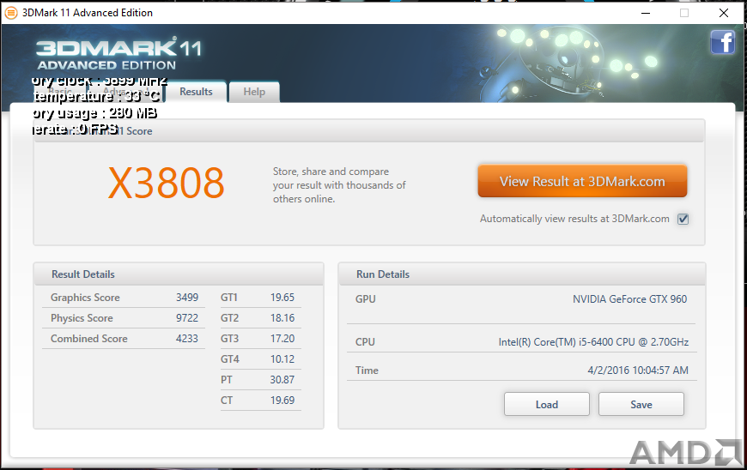The height and width of the screenshot is (470, 747).
Task: Click the GT4 value 10.12
Action: [282, 359]
